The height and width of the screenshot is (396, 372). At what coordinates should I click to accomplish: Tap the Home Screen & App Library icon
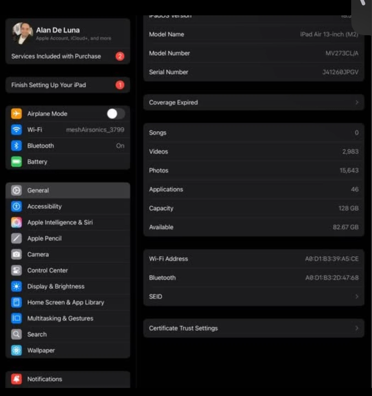[16, 302]
